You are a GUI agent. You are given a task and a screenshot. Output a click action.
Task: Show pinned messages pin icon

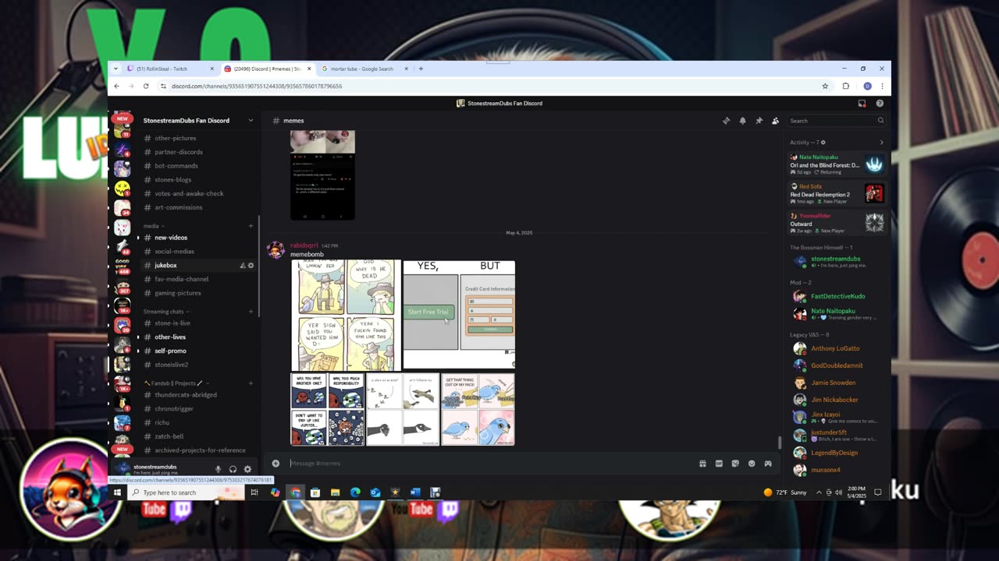click(759, 121)
